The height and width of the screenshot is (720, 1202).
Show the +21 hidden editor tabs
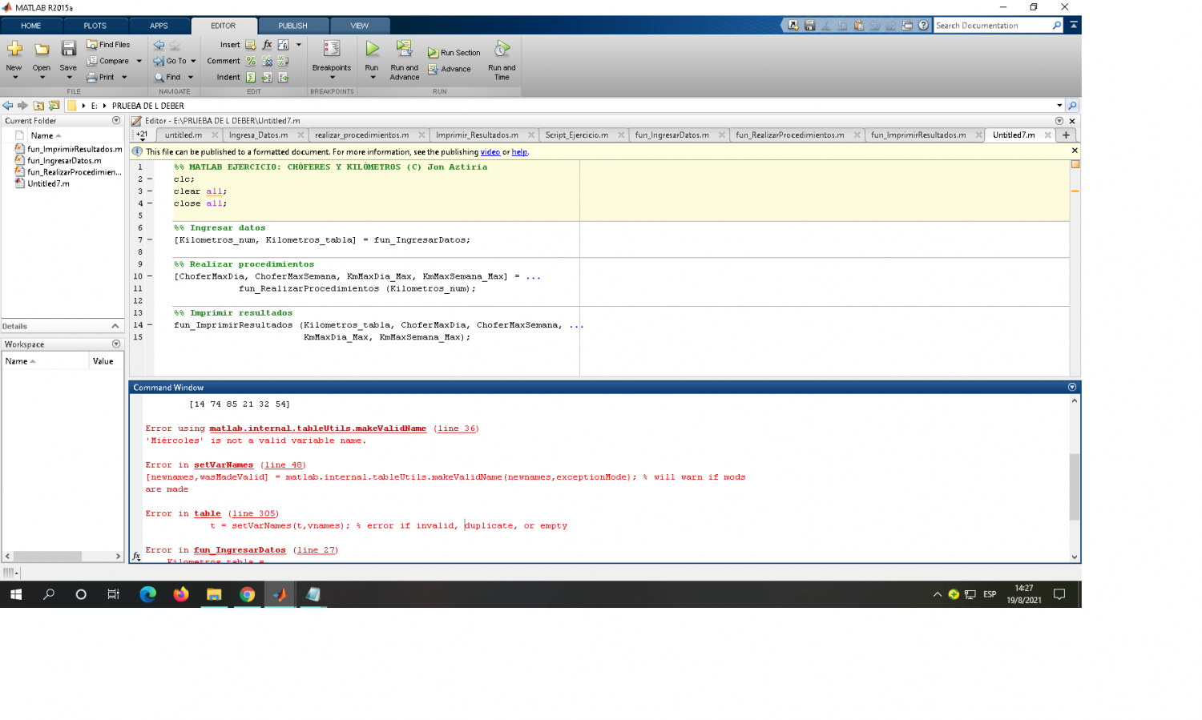[x=142, y=135]
